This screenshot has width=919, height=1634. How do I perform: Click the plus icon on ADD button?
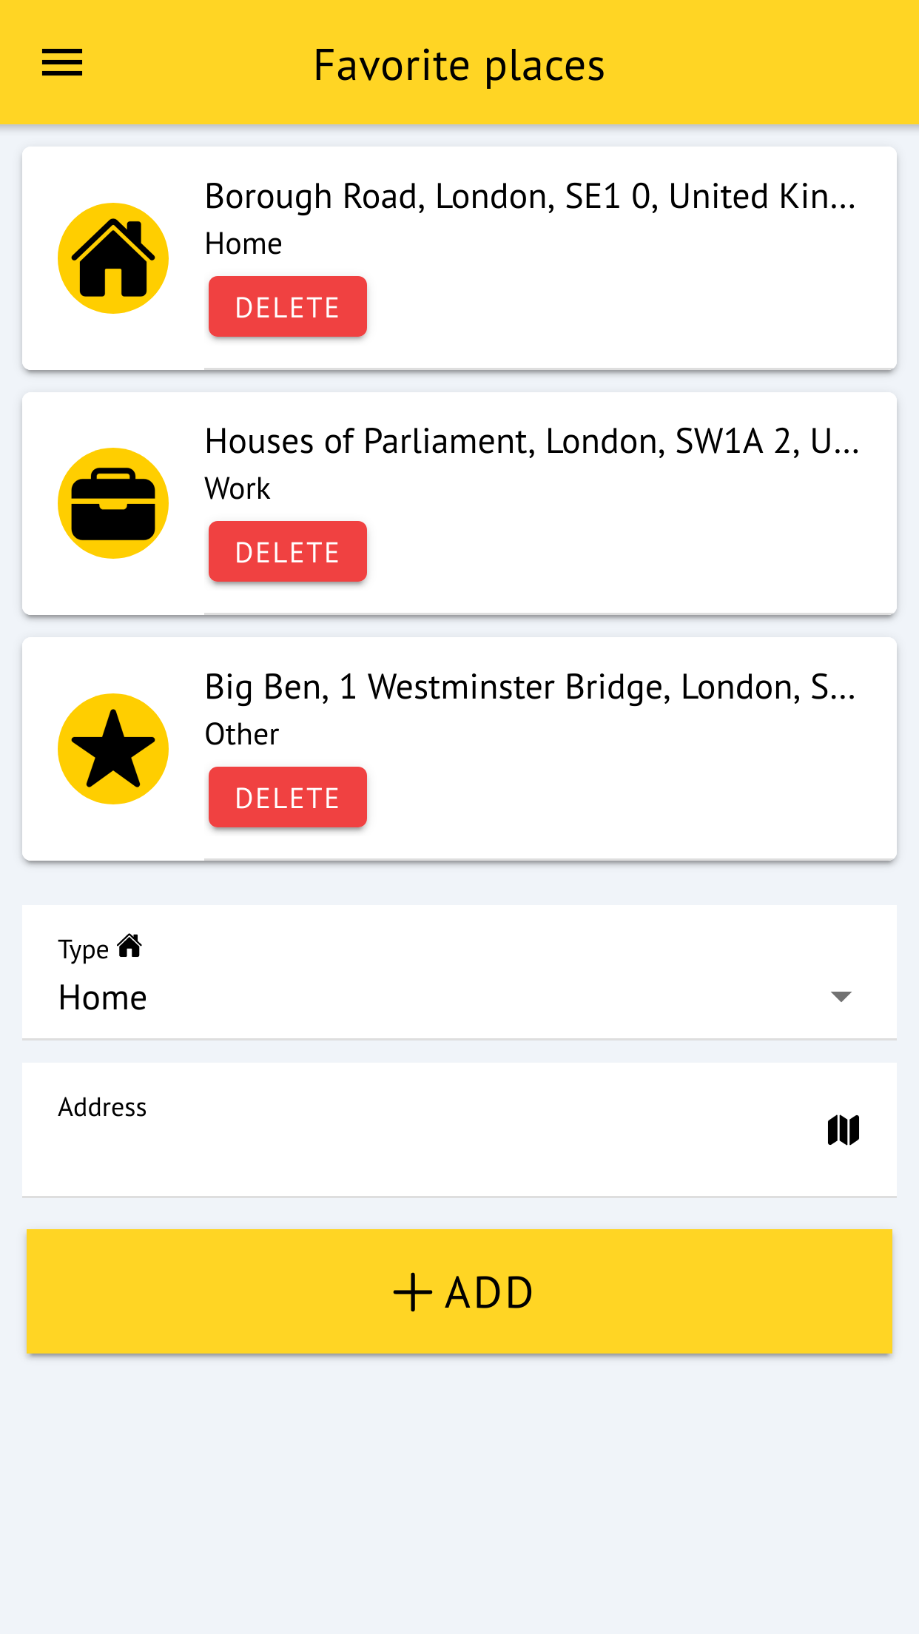(x=412, y=1292)
